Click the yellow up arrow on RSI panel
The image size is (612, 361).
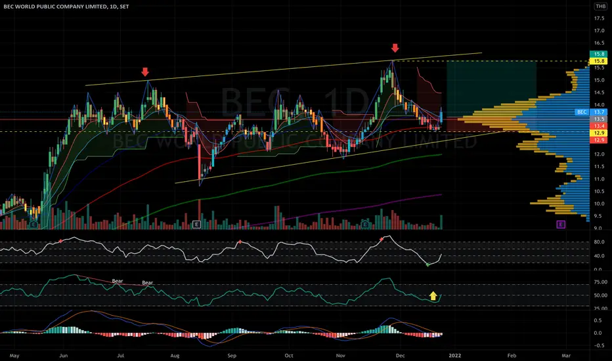(x=433, y=296)
